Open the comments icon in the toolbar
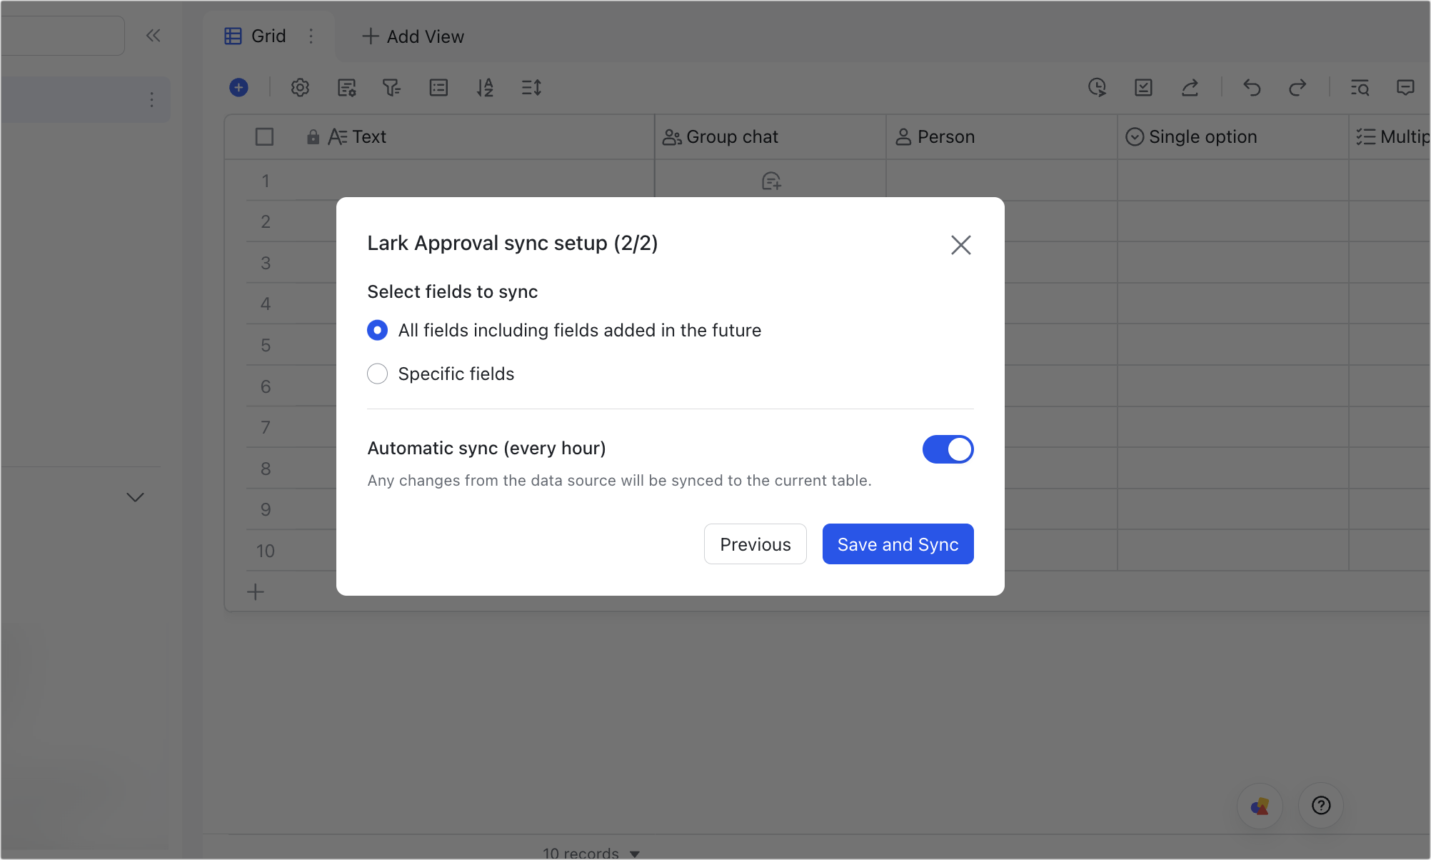 [1405, 87]
